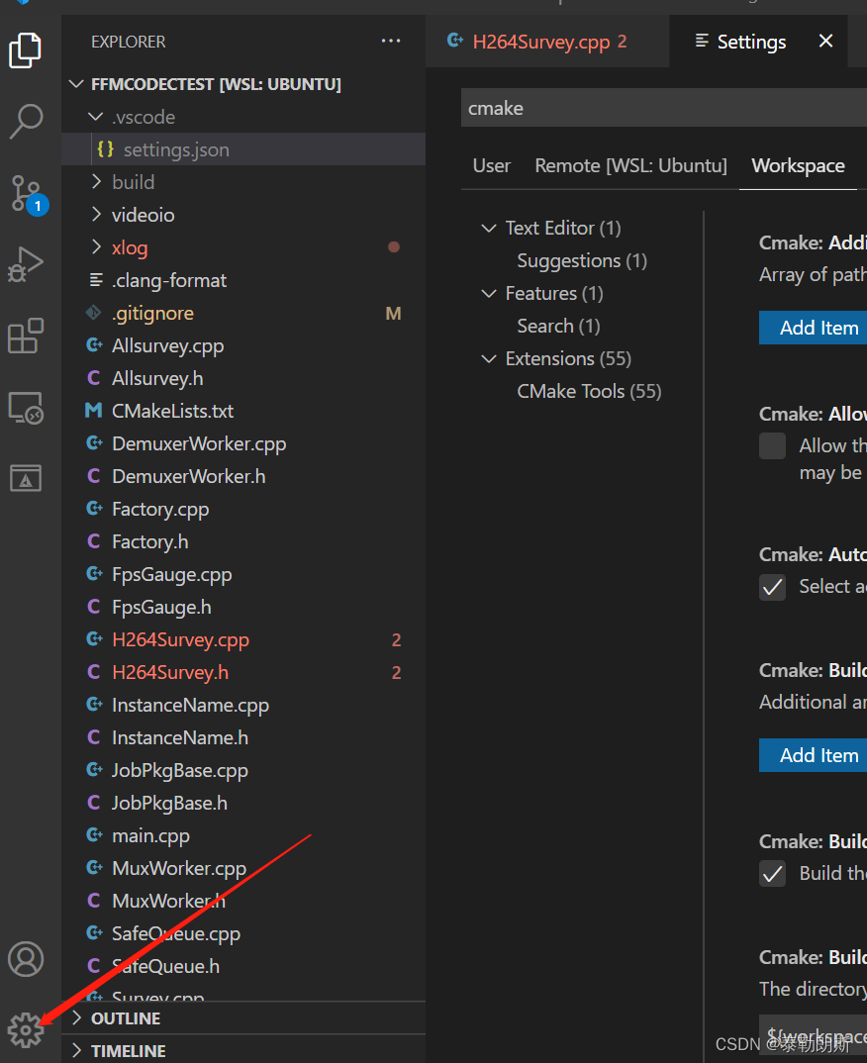Enable the Allow checkbox under Cmake
The image size is (867, 1063).
tap(772, 445)
